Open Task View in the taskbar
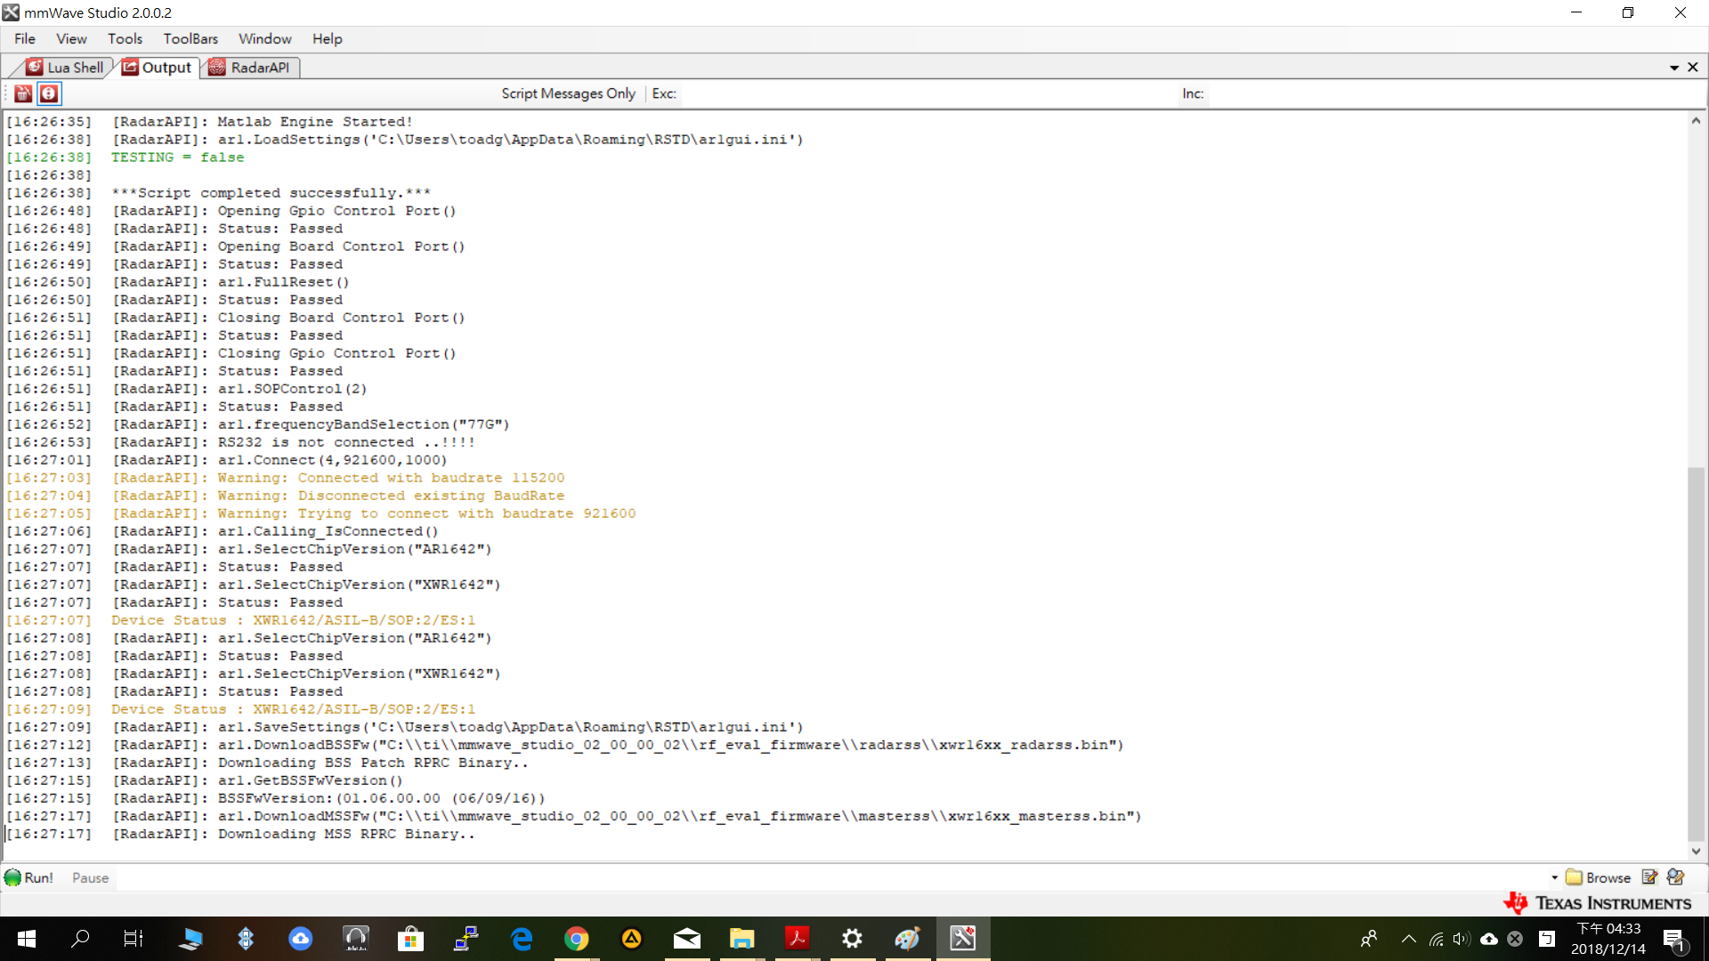The width and height of the screenshot is (1709, 961). coord(134,939)
